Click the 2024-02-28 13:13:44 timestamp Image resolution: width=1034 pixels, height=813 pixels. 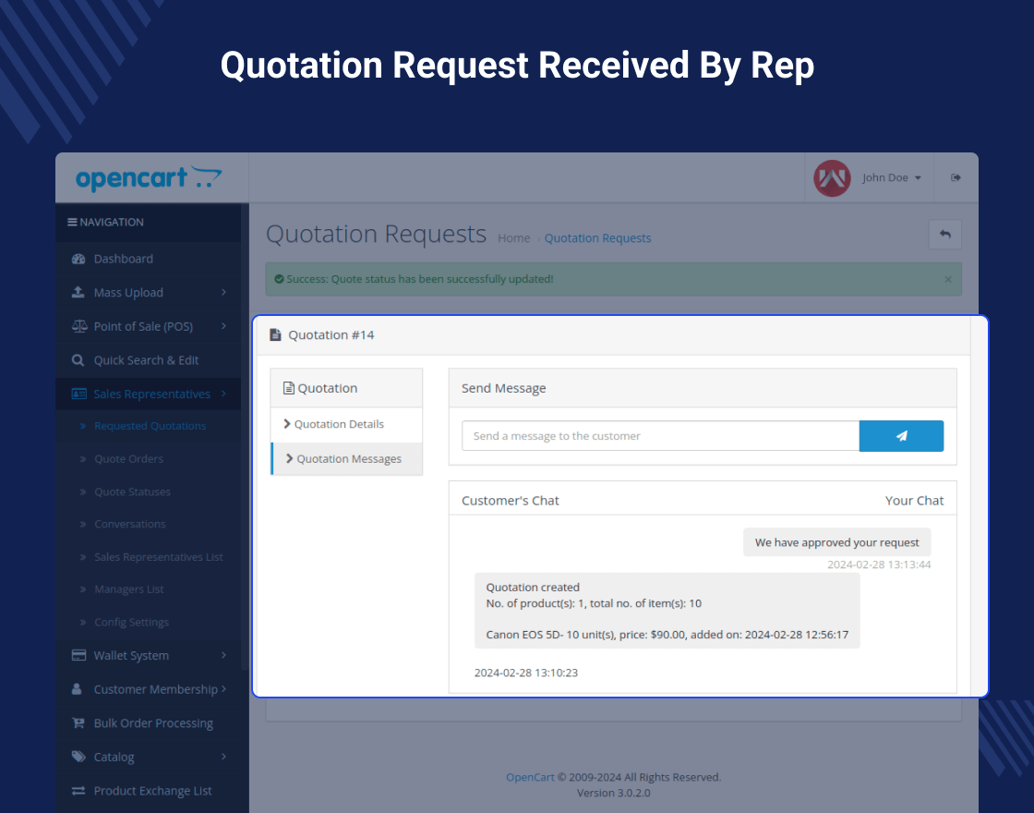point(879,564)
